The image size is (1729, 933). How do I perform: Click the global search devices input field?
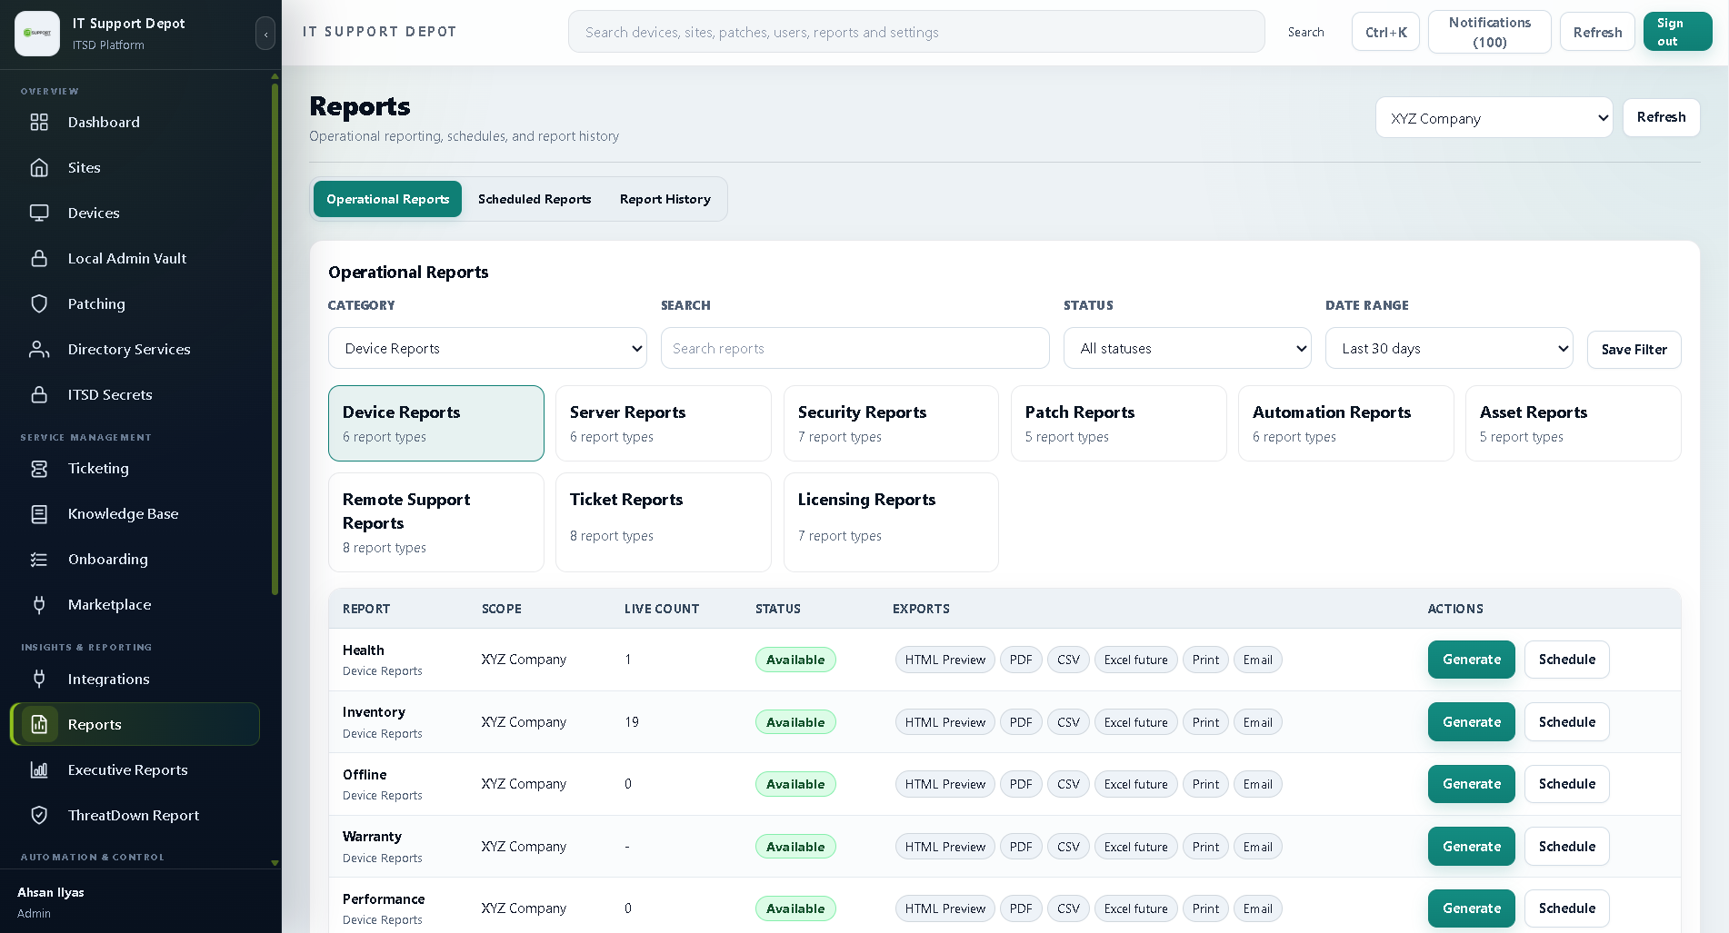[916, 32]
